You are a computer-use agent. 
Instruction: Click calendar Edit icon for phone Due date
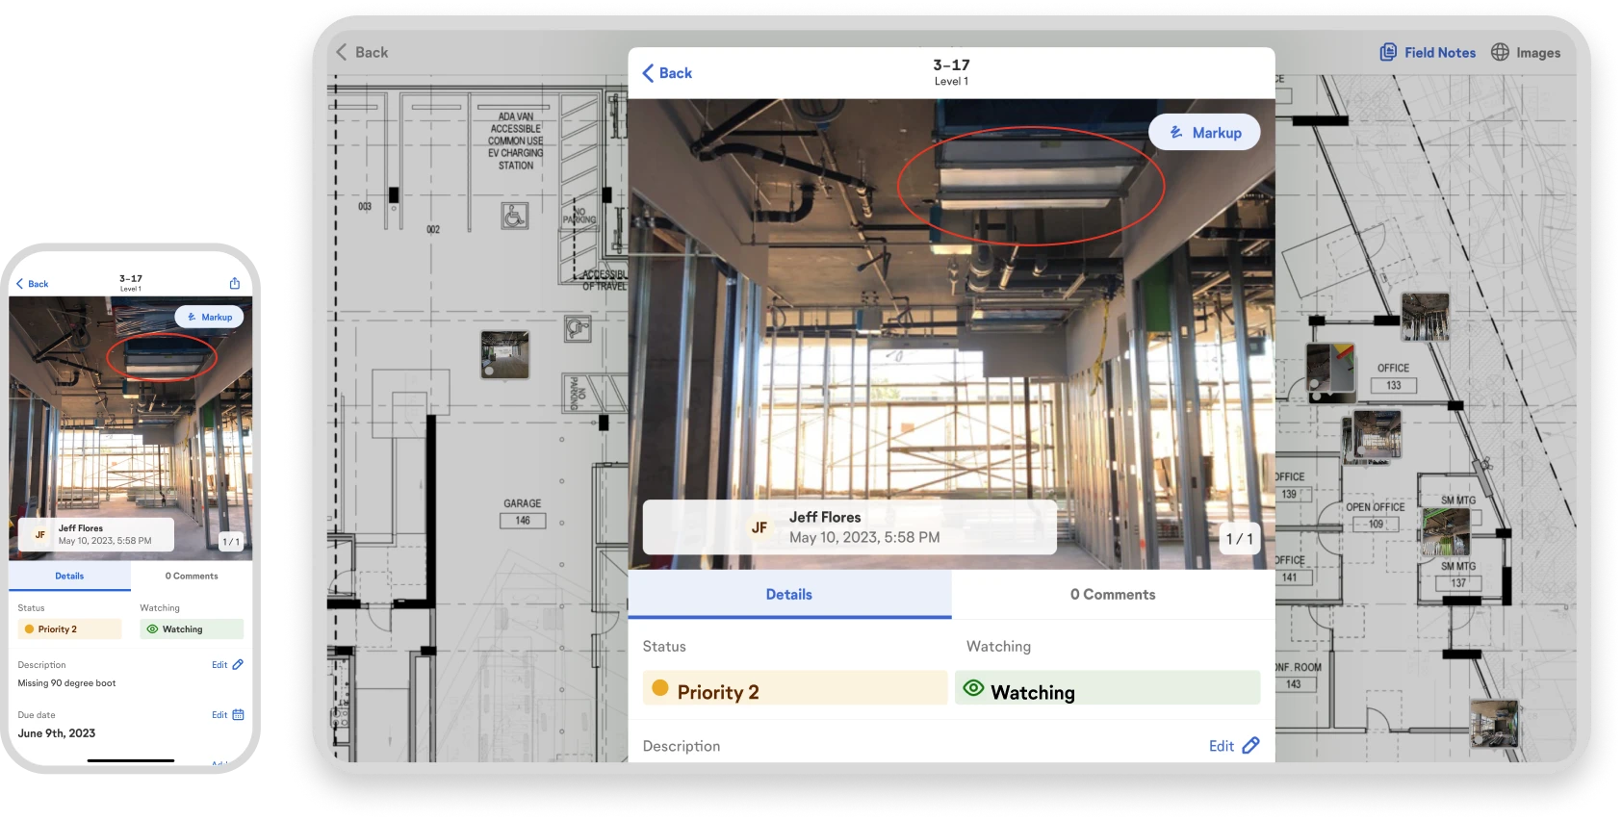pyautogui.click(x=238, y=715)
